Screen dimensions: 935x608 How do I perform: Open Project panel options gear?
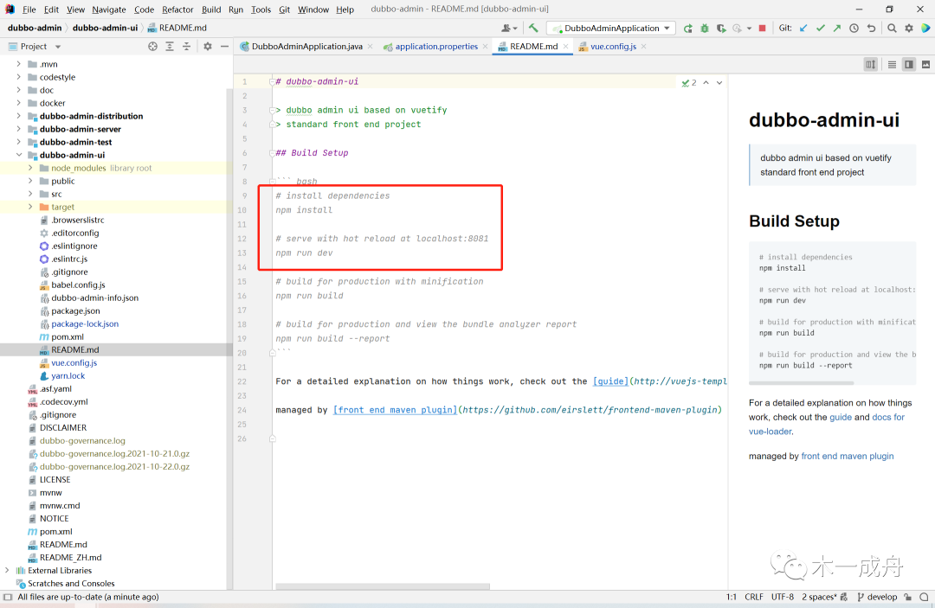click(x=208, y=47)
